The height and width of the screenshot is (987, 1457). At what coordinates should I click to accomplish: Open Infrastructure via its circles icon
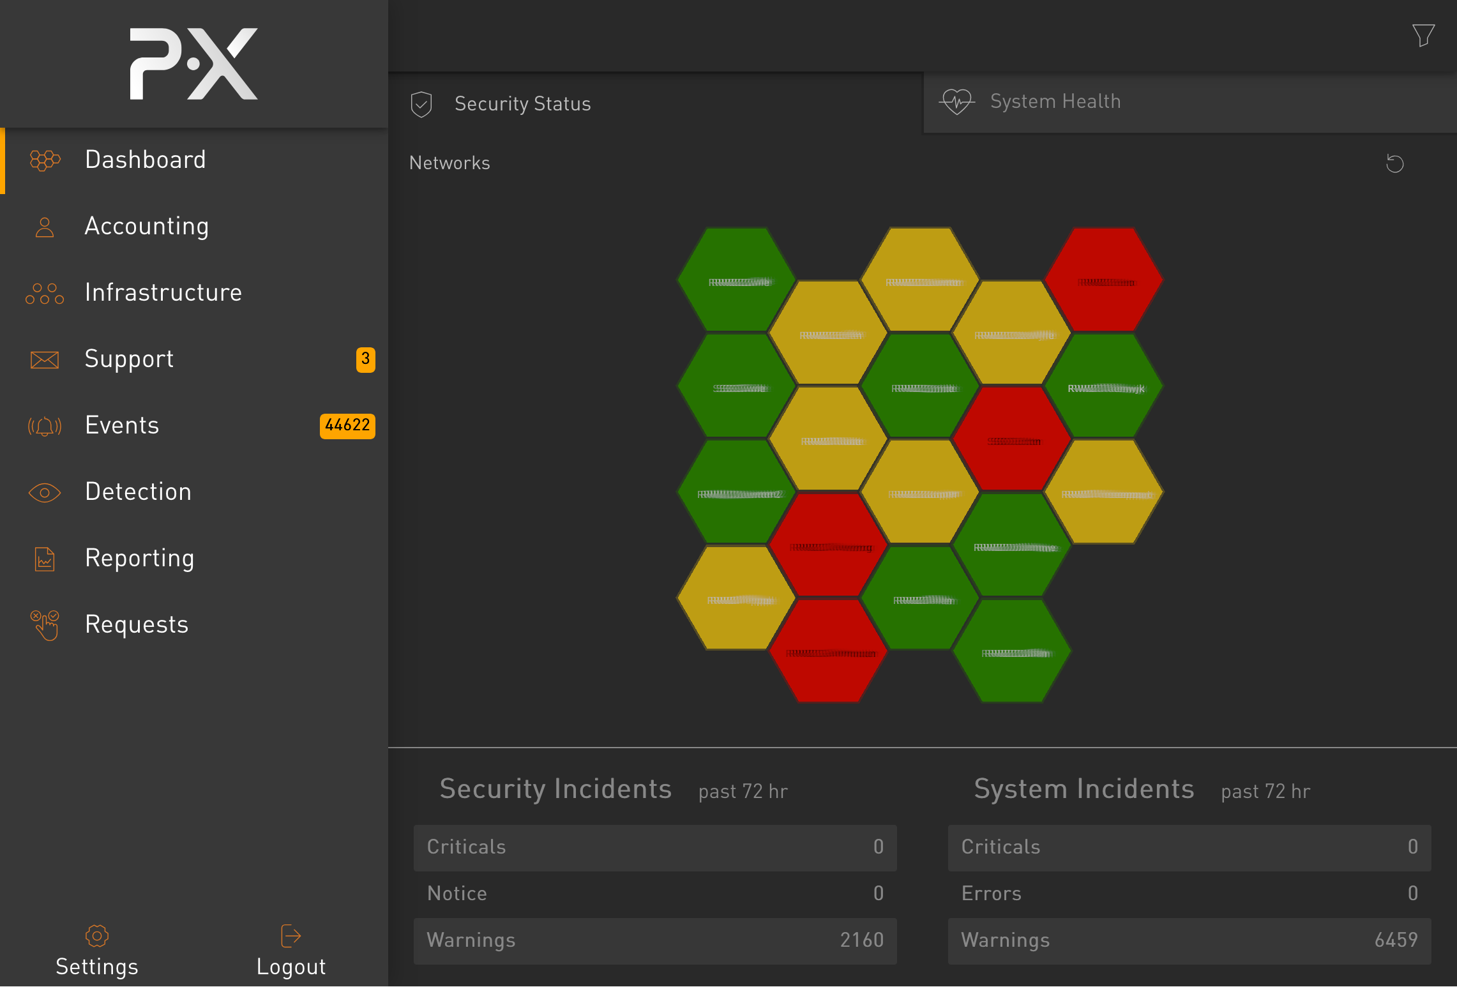point(45,293)
